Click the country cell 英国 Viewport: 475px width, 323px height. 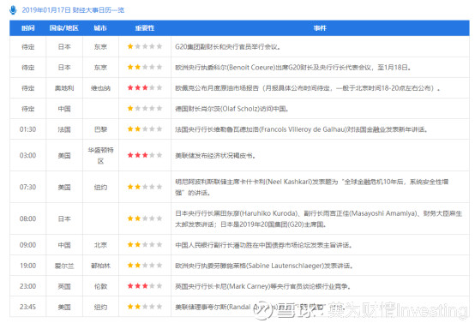click(x=64, y=286)
